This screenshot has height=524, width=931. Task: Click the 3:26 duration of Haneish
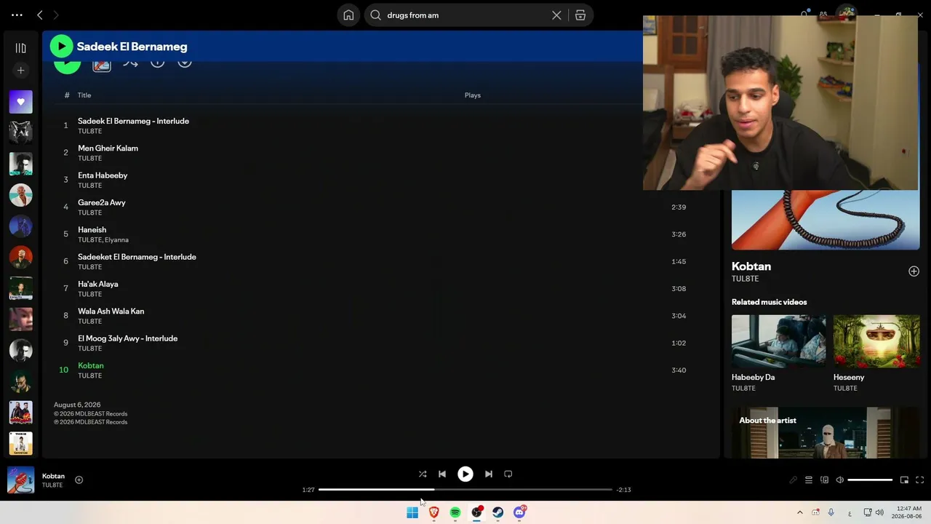click(679, 234)
